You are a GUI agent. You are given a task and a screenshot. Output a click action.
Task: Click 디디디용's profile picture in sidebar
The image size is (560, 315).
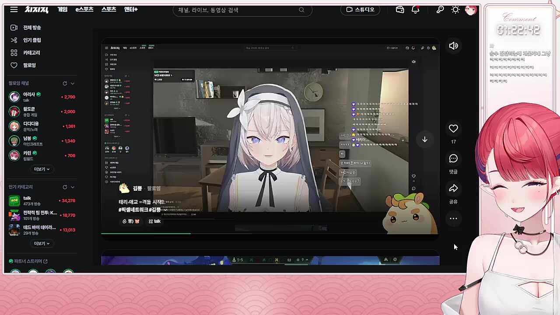14,126
